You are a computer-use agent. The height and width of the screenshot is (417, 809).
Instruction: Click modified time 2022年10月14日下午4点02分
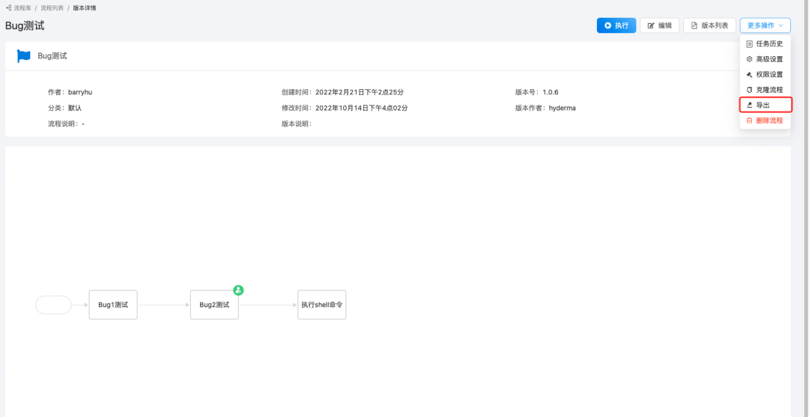tap(362, 109)
